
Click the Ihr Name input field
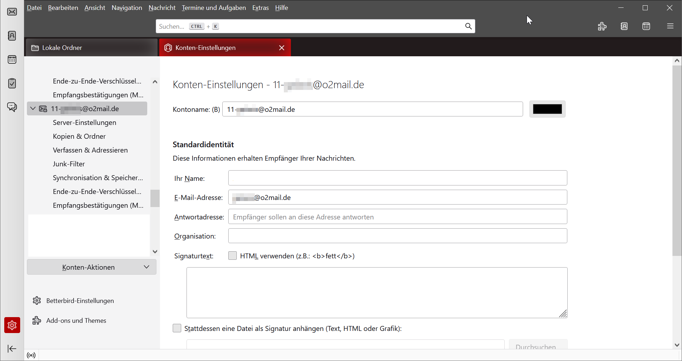397,178
